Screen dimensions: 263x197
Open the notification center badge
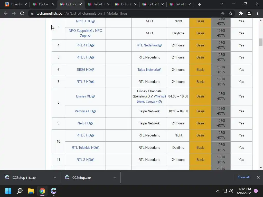(256, 191)
